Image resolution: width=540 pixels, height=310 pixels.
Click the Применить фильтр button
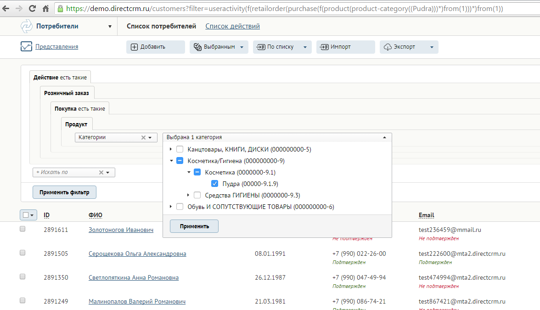point(64,192)
